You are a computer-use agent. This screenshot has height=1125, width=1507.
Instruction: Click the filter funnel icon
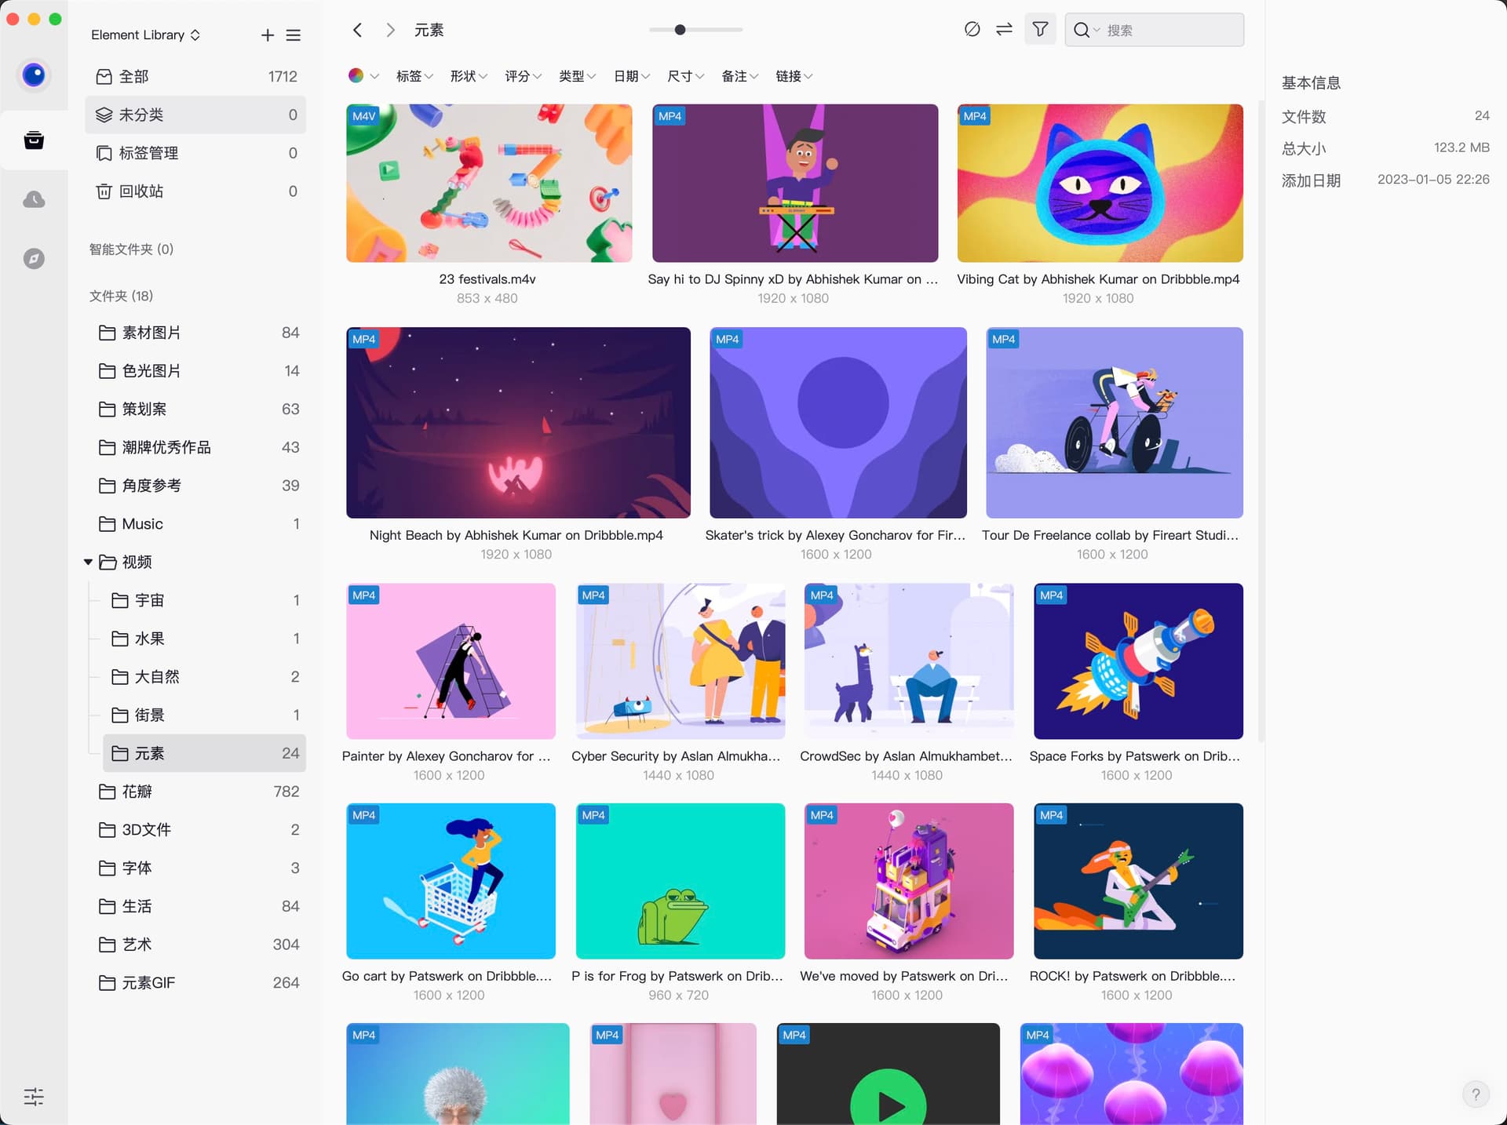1040,30
